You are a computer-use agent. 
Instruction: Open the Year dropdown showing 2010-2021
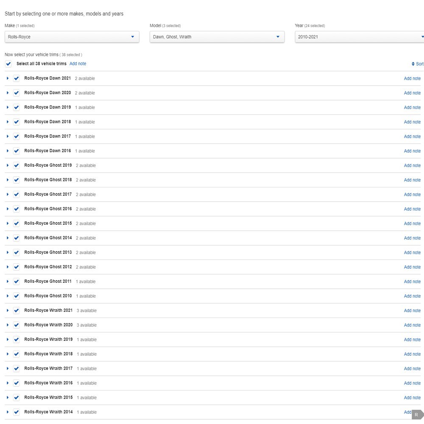coord(360,37)
